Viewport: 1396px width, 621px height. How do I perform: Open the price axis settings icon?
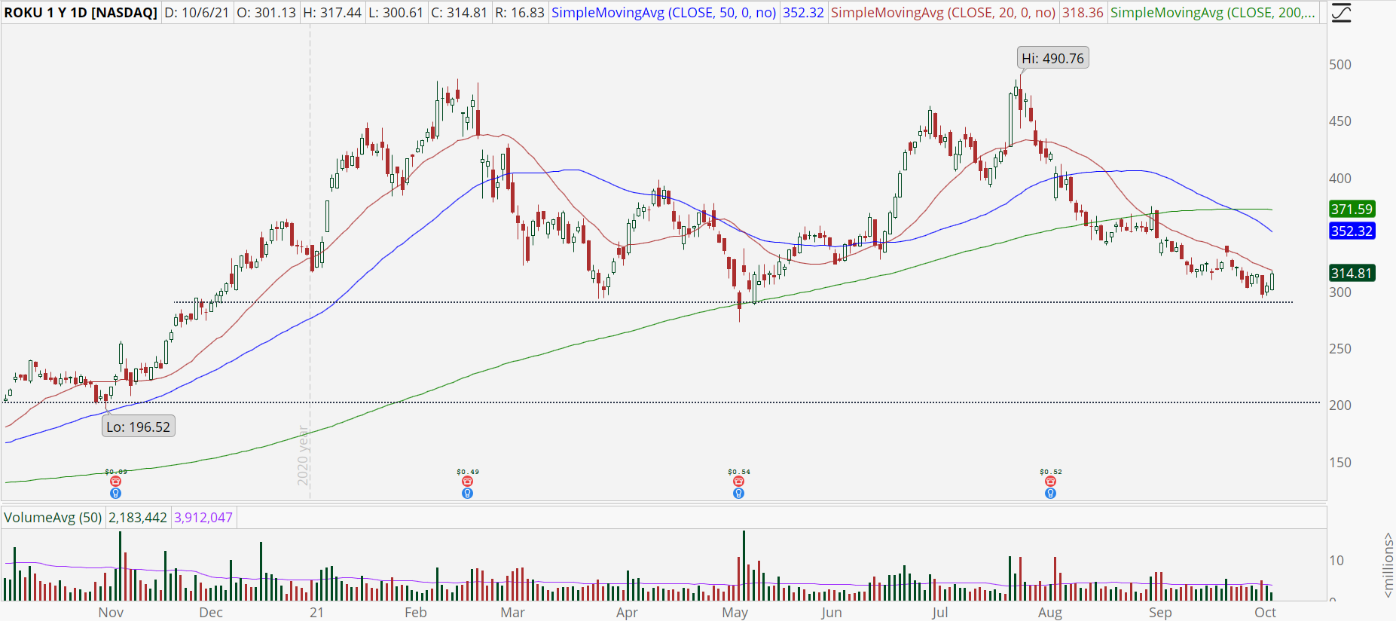click(x=1341, y=13)
